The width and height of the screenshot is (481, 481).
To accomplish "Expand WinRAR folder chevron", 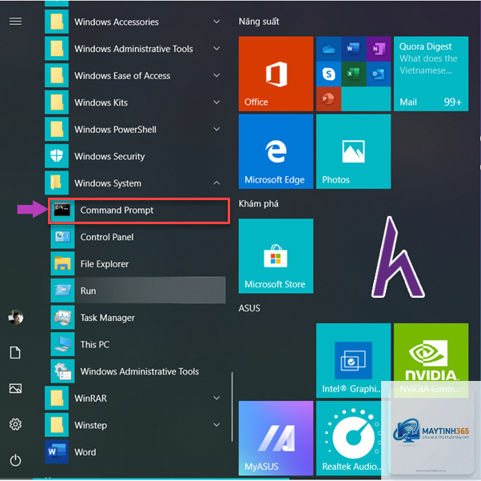I will pos(217,398).
